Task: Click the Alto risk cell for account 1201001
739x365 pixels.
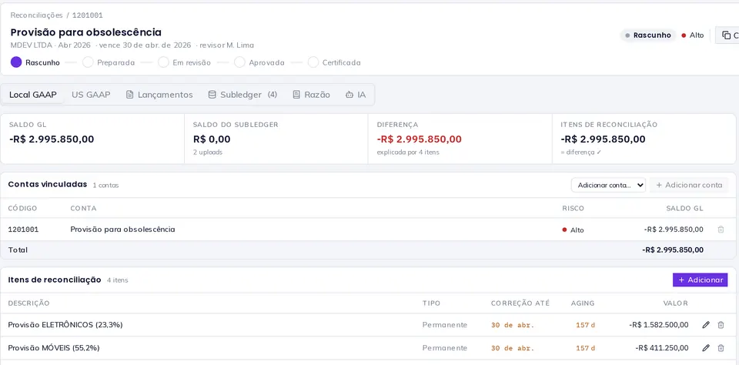Action: tap(573, 230)
